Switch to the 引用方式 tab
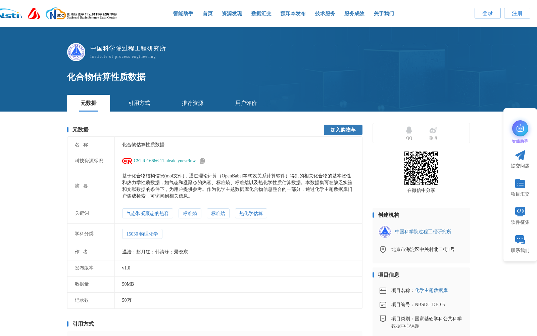 click(x=139, y=103)
